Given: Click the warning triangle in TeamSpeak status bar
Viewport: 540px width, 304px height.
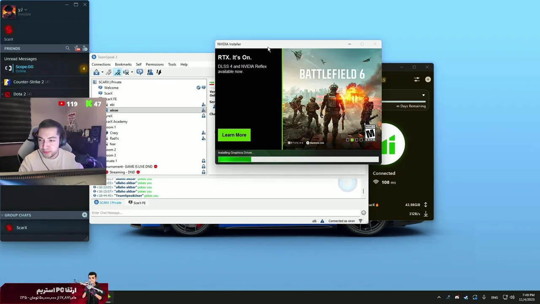Looking at the screenshot, I should (x=322, y=221).
